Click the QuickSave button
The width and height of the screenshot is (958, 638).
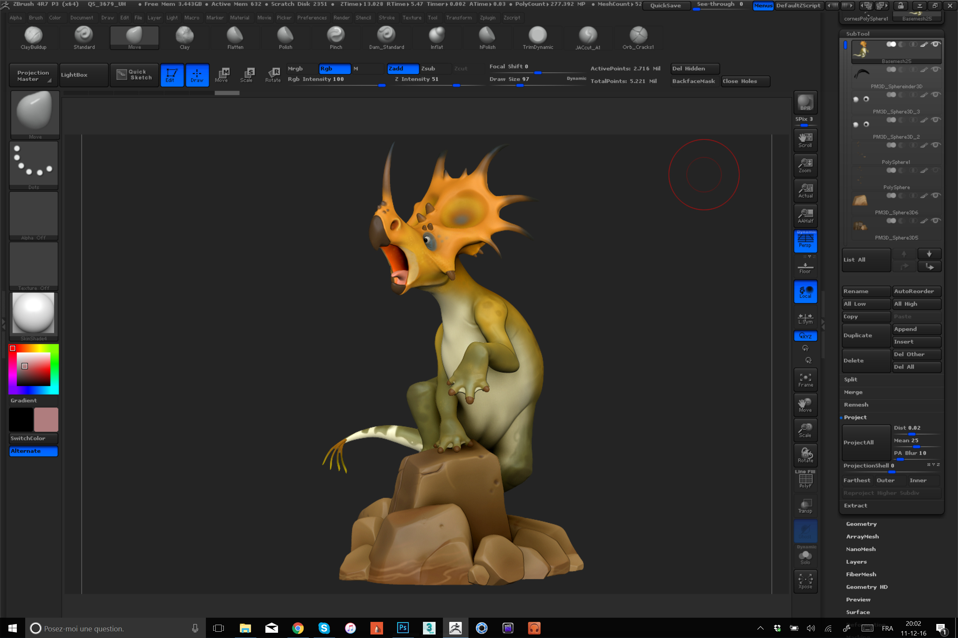coord(666,5)
